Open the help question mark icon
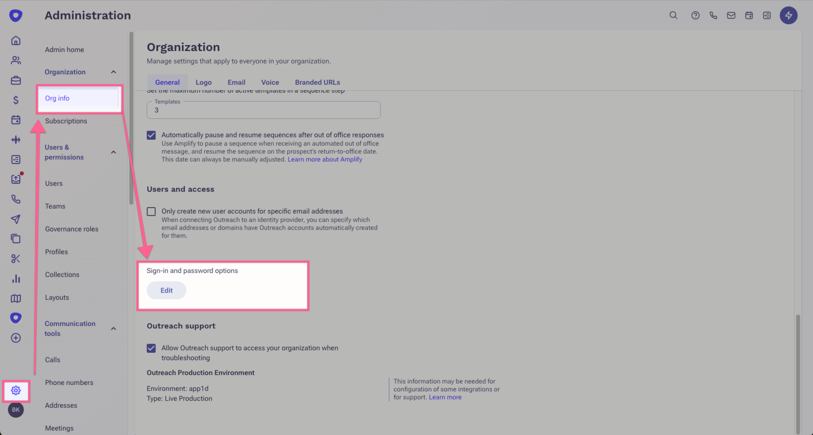 (696, 15)
